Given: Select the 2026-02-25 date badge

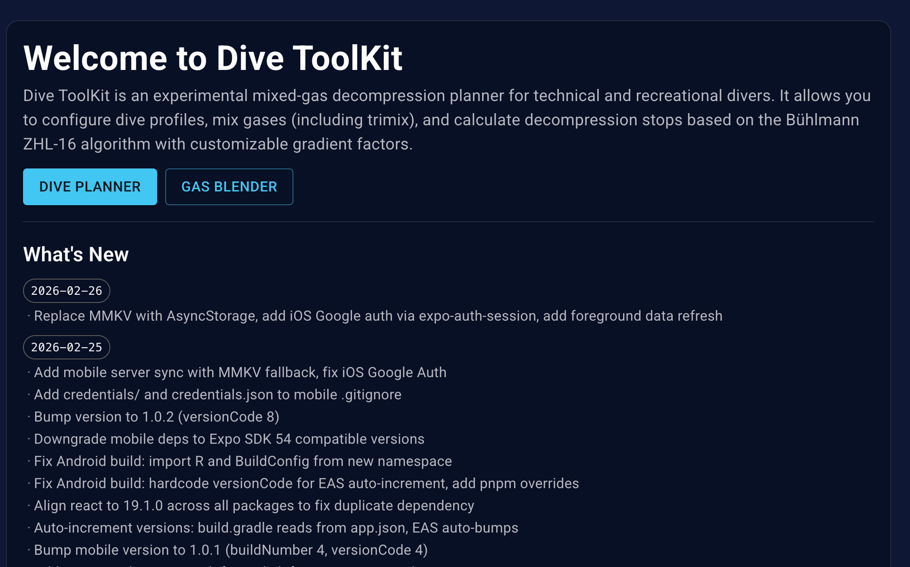Looking at the screenshot, I should [x=67, y=347].
